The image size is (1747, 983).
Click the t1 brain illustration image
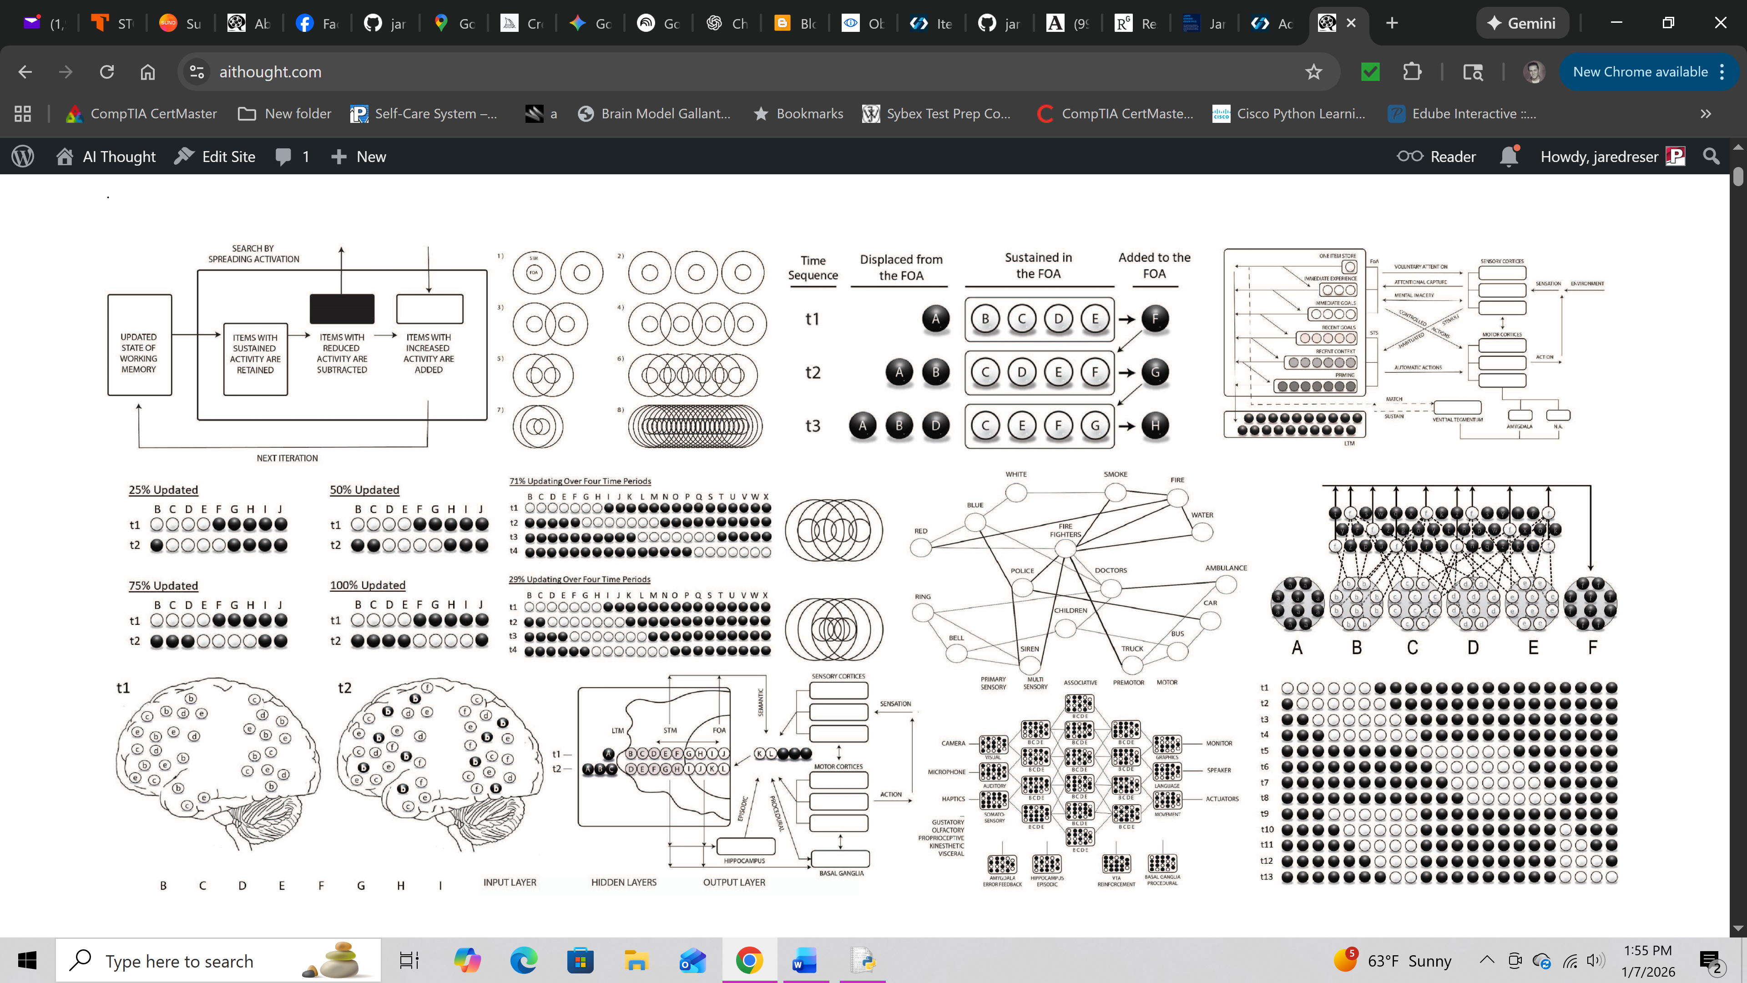coord(217,765)
